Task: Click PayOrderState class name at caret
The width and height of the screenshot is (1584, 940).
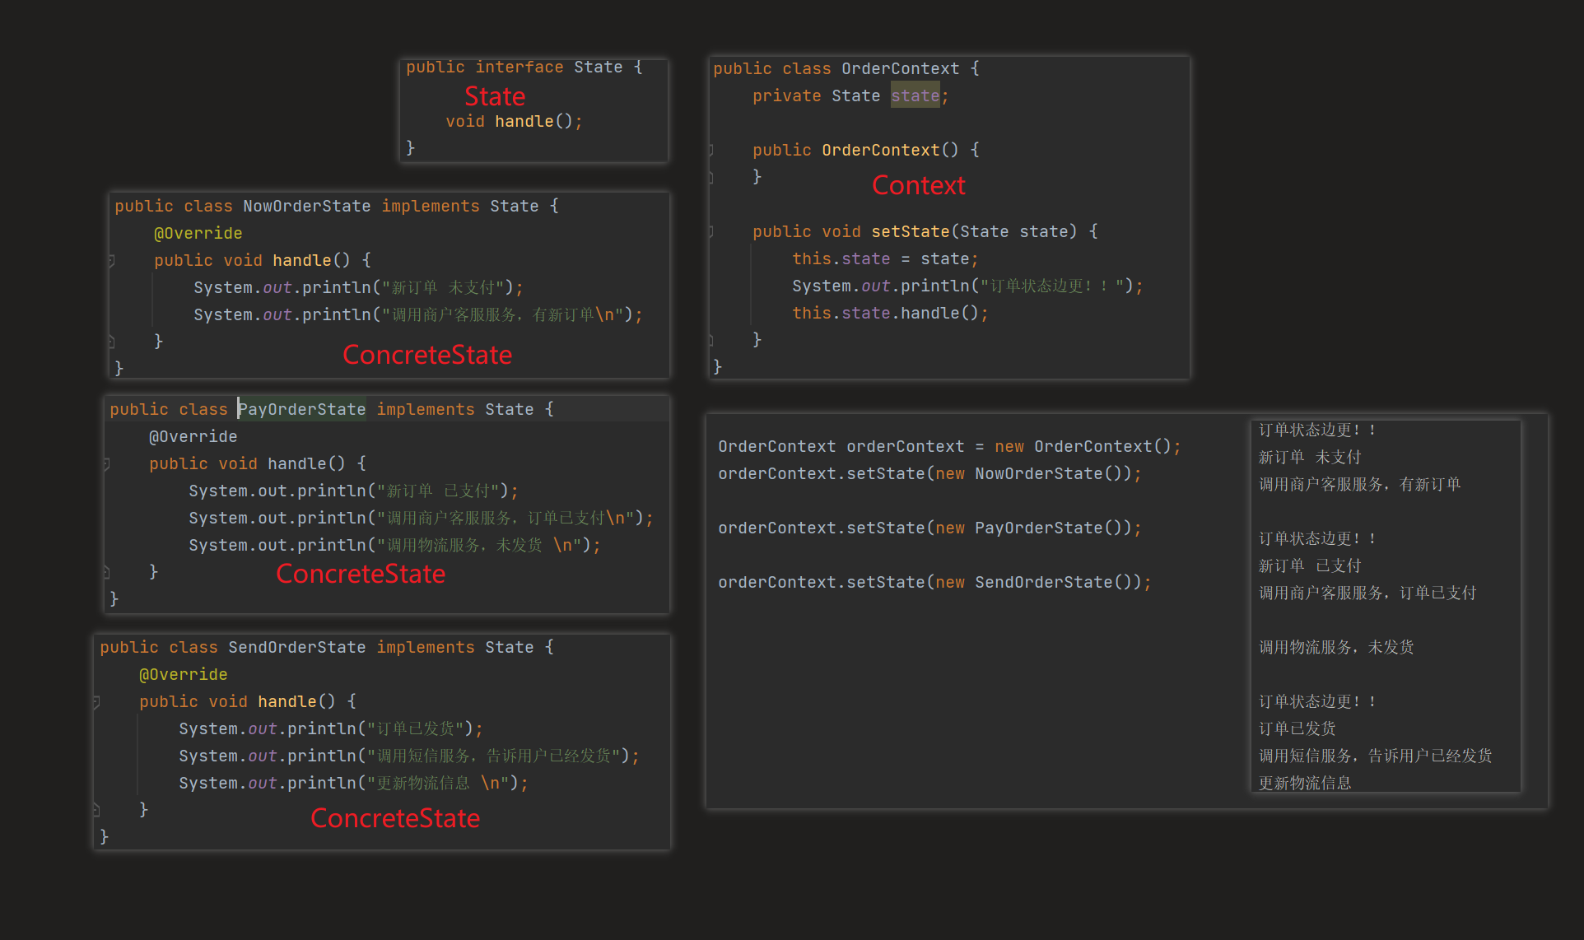Action: tap(302, 410)
